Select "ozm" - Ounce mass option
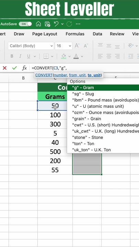 (x=103, y=113)
